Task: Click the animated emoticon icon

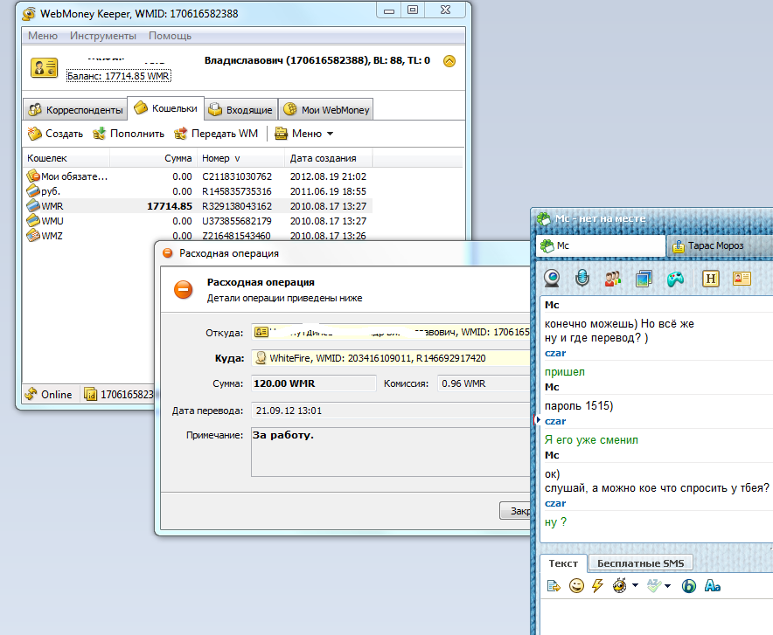Action: 619,586
